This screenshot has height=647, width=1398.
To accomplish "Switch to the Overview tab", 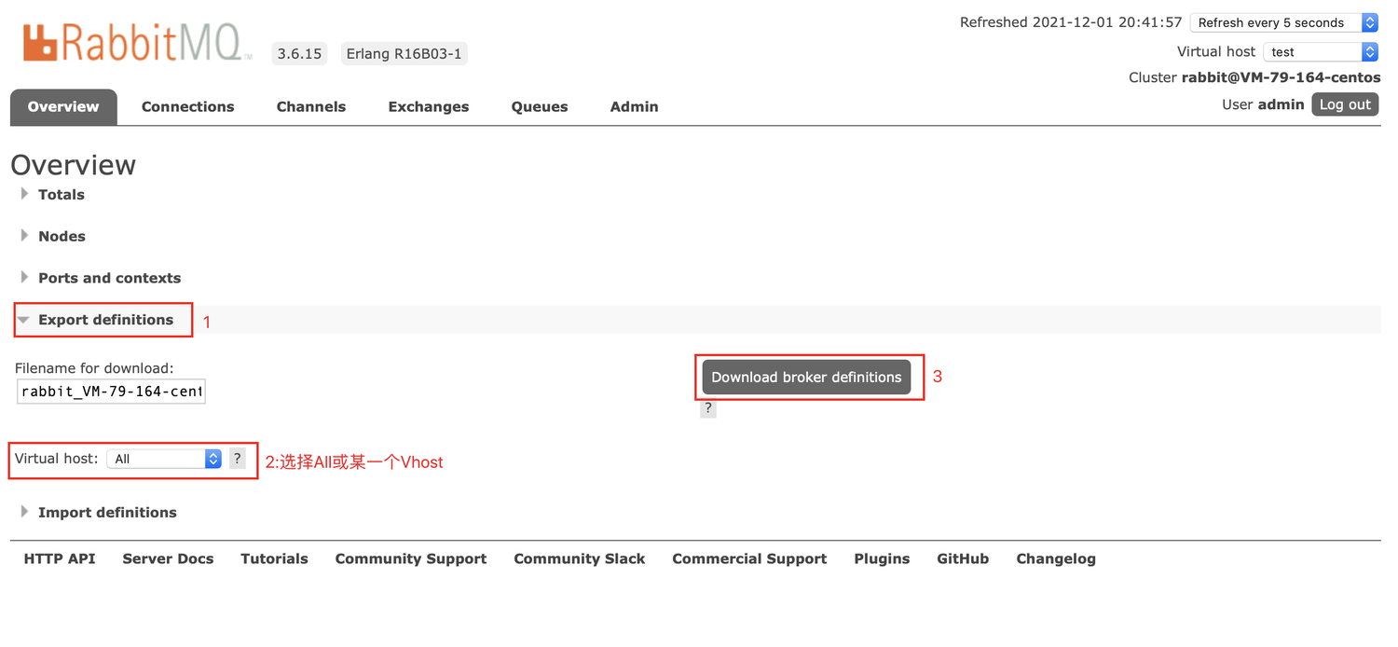I will coord(63,107).
